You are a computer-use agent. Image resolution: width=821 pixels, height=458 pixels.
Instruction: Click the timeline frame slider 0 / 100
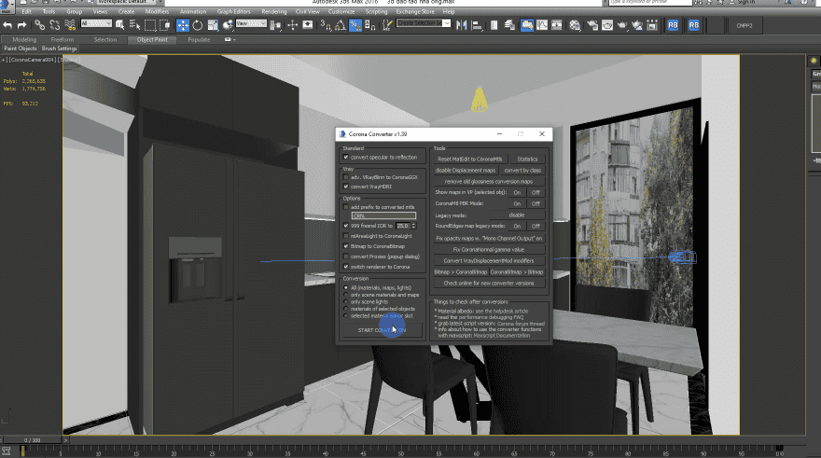32,440
